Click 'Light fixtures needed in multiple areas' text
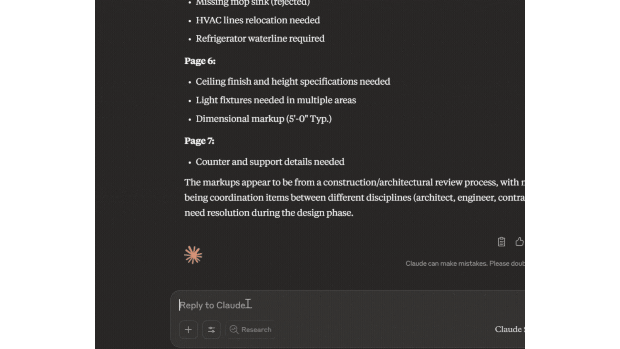Viewport: 620px width, 349px height. [x=276, y=100]
